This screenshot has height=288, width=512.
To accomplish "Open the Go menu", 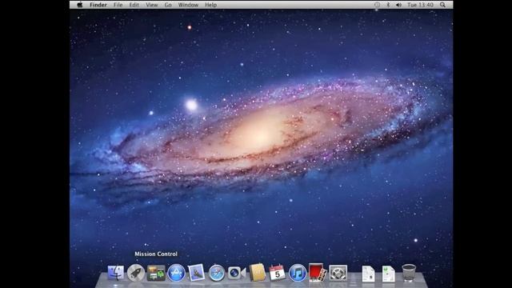I will [168, 5].
